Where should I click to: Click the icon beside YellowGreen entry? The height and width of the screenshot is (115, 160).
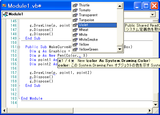(75, 49)
